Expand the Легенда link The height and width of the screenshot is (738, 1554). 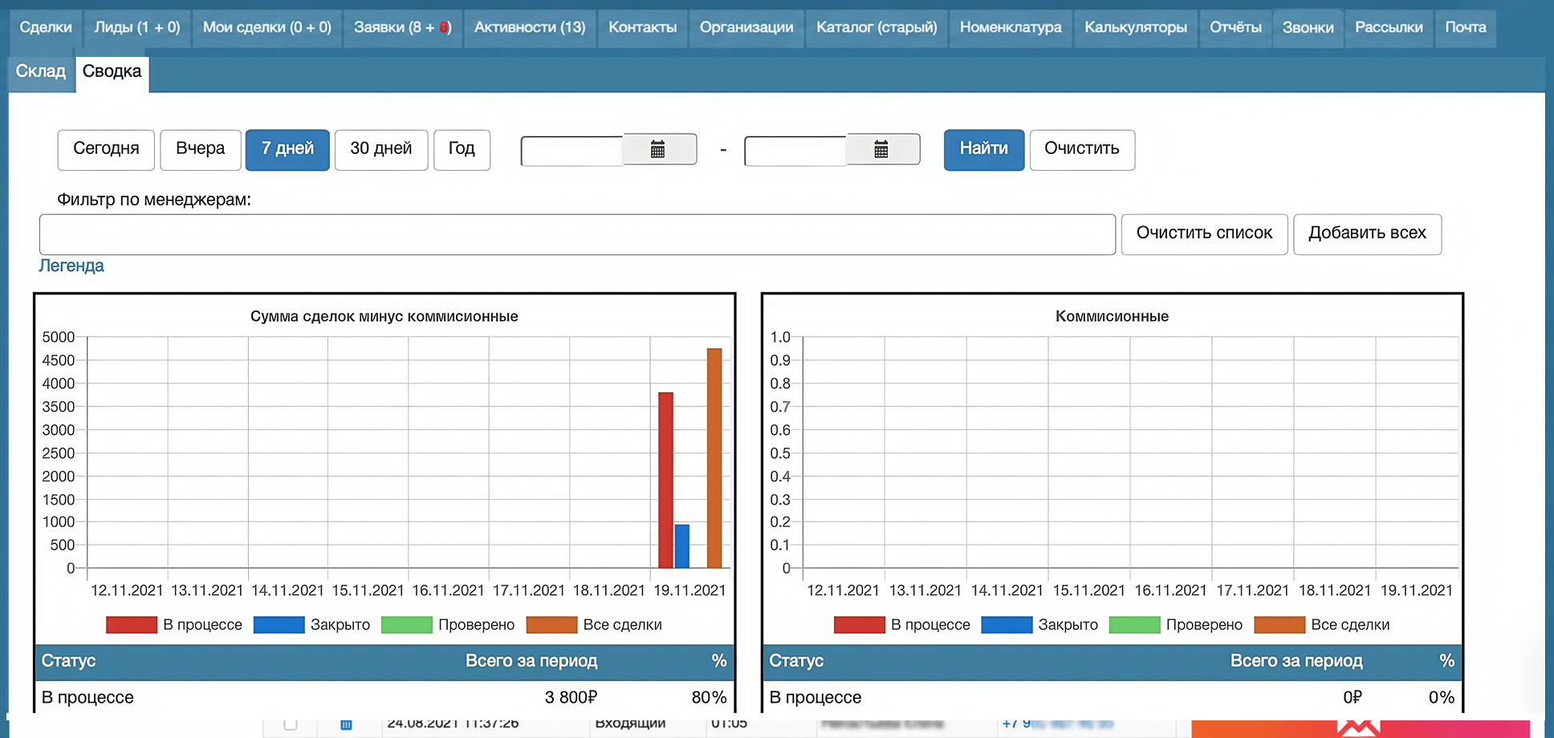point(71,266)
